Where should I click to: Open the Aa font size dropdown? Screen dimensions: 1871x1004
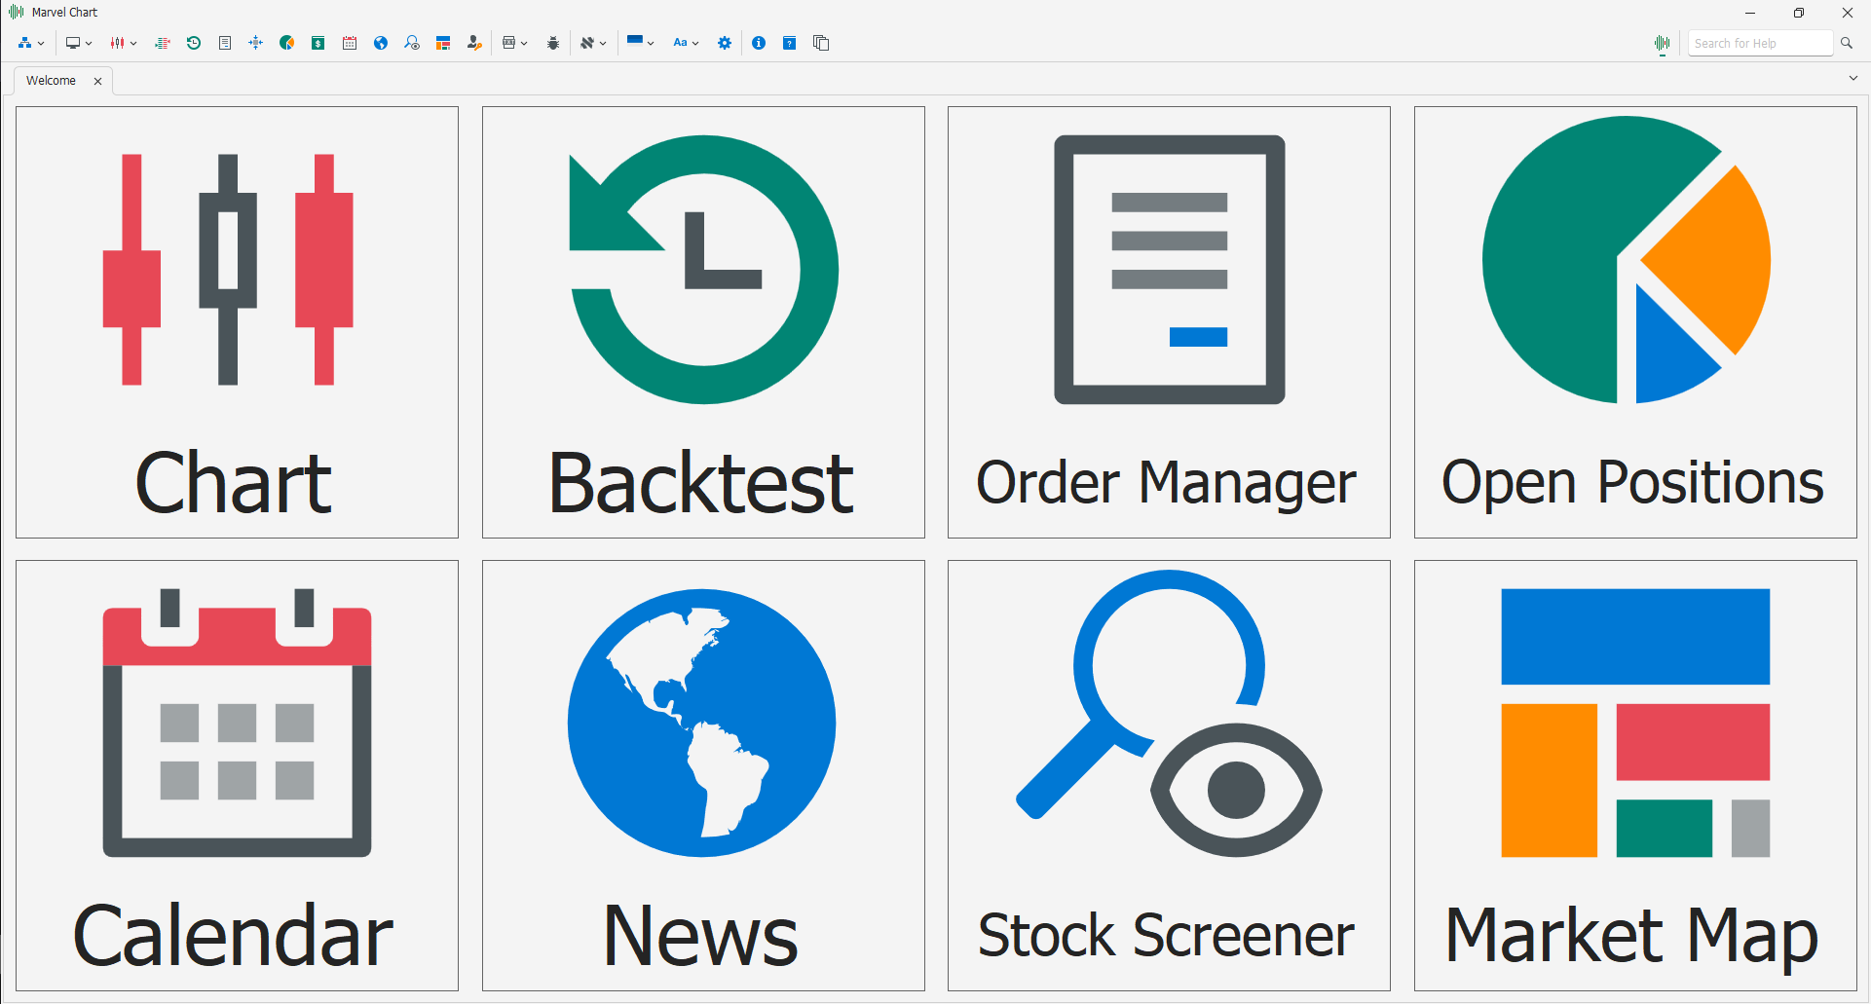(686, 43)
